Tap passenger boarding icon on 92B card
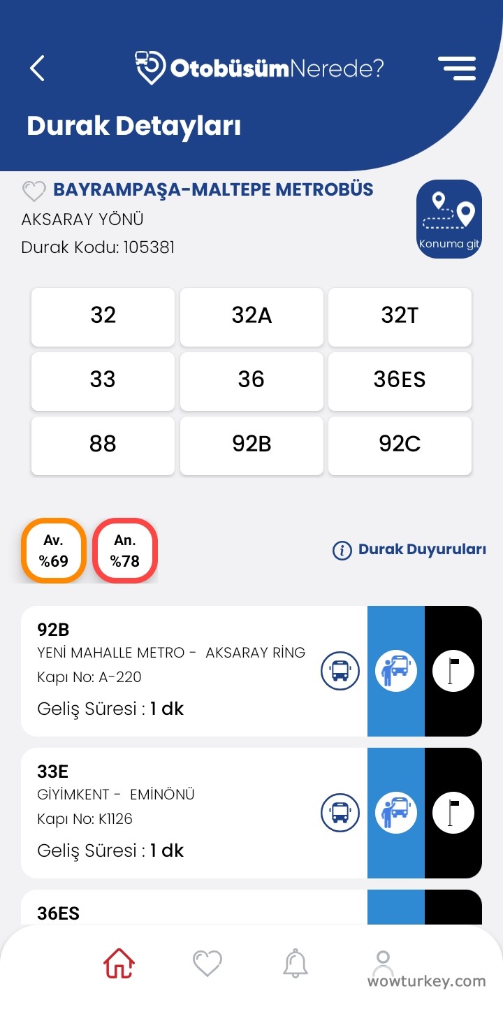This screenshot has width=503, height=1014. pyautogui.click(x=396, y=671)
